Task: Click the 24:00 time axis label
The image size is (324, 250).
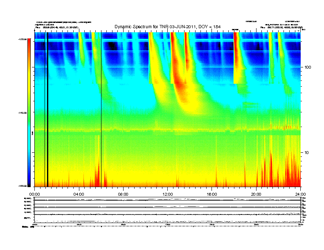Action: point(300,194)
